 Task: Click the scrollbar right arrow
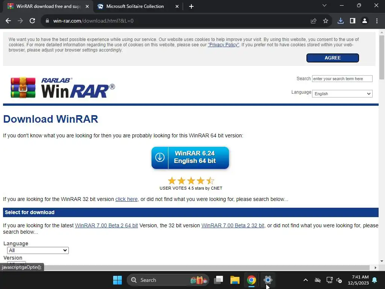(x=376, y=268)
